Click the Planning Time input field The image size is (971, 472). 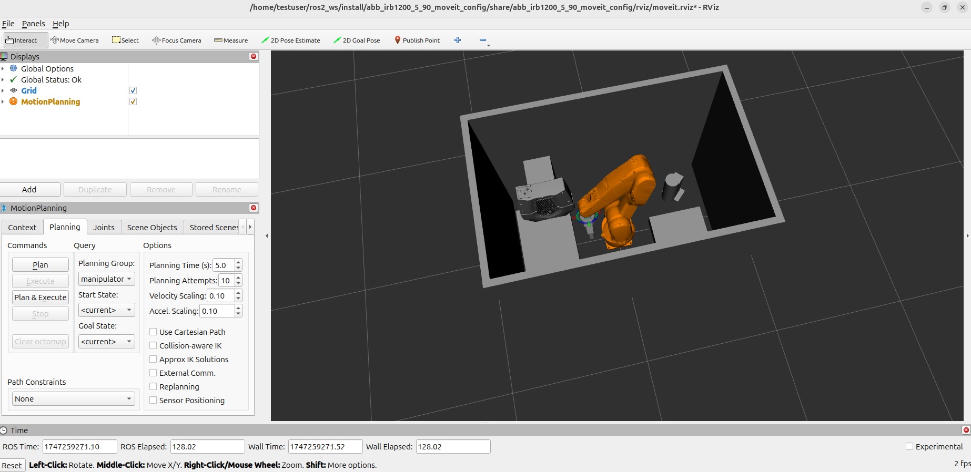click(x=224, y=265)
